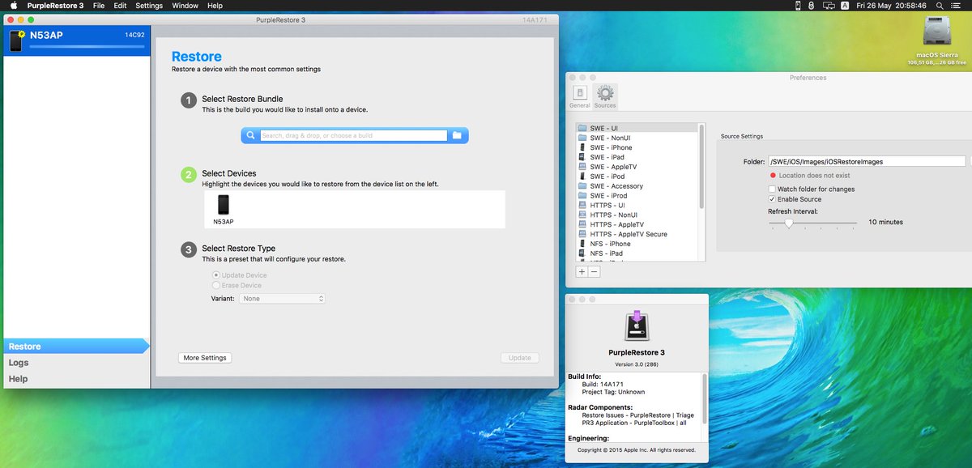
Task: Adjust the Refresh Interval slider
Action: pyautogui.click(x=788, y=223)
